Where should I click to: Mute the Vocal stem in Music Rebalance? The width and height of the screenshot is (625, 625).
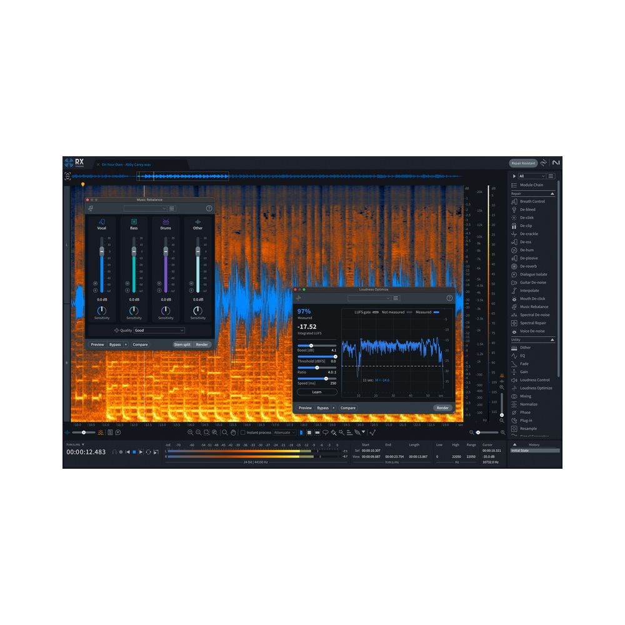click(94, 284)
